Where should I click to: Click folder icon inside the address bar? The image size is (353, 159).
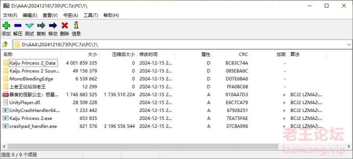(17, 44)
